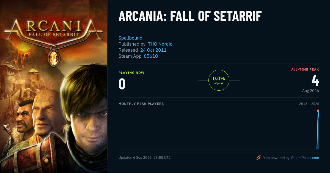Click the Updated 6 Sep 2026 timestamp
The image size is (330, 173).
[145, 158]
